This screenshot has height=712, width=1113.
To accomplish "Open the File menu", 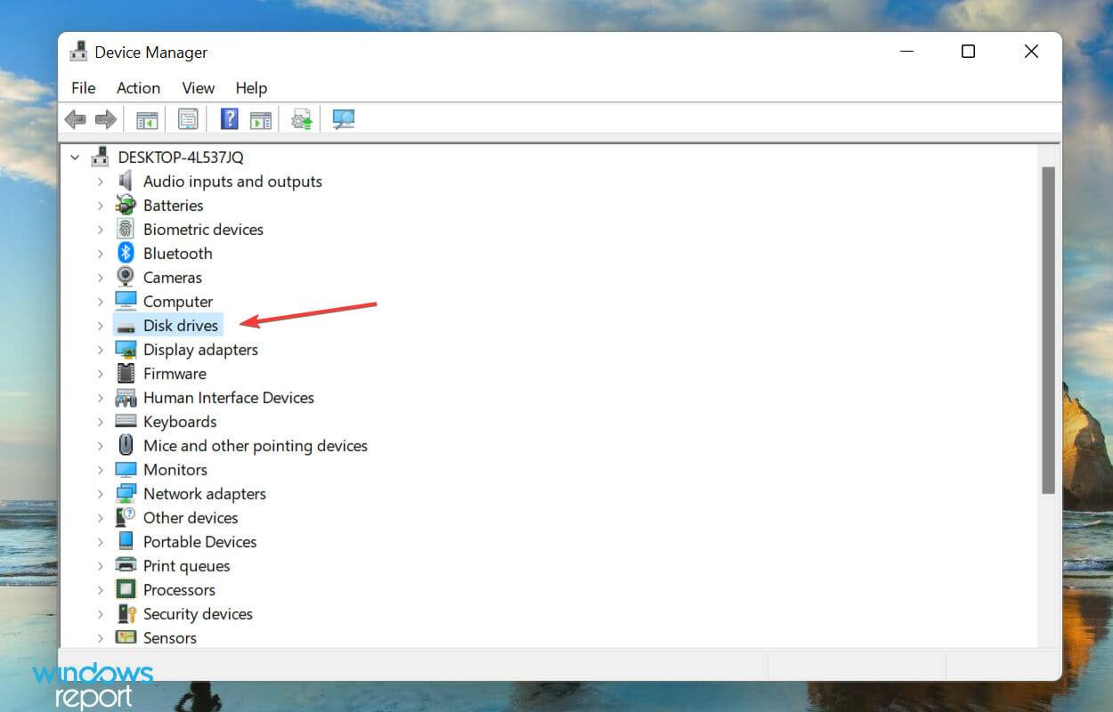I will tap(84, 88).
